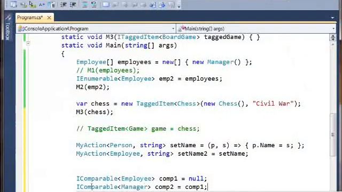Click the scrollbar up arrow

click(333, 44)
